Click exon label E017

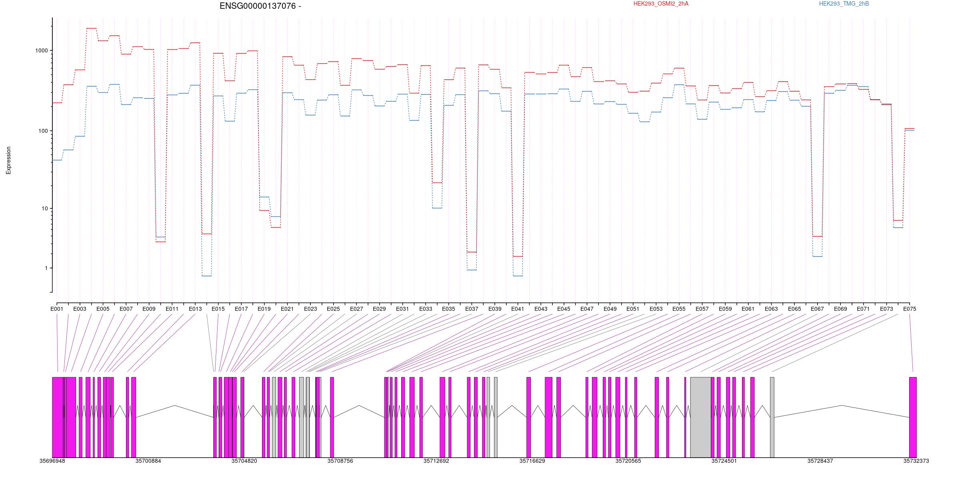241,309
